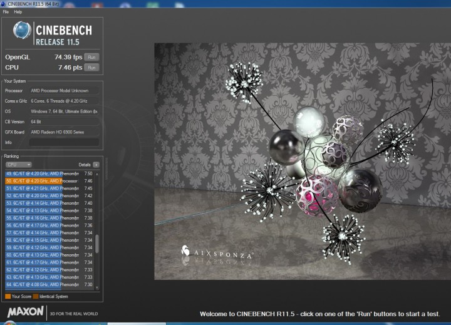Click the Processor field value
This screenshot has height=325, width=451.
tap(64, 91)
